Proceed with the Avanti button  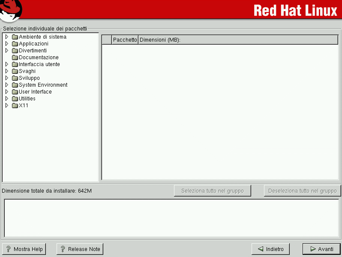pyautogui.click(x=321, y=249)
